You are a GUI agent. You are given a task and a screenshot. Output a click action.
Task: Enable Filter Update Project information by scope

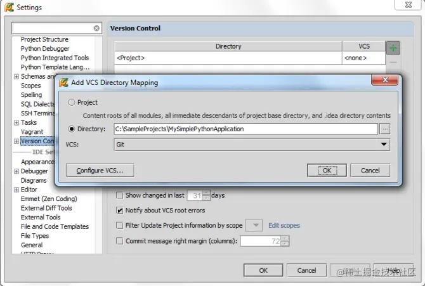click(119, 226)
